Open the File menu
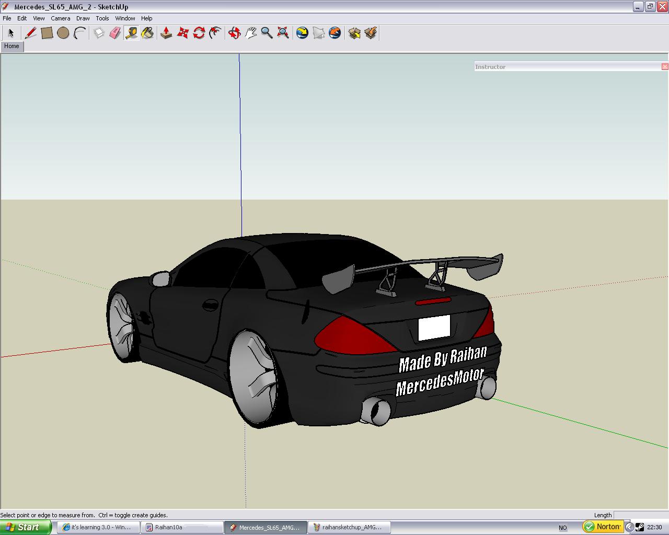The height and width of the screenshot is (535, 669). (7, 18)
